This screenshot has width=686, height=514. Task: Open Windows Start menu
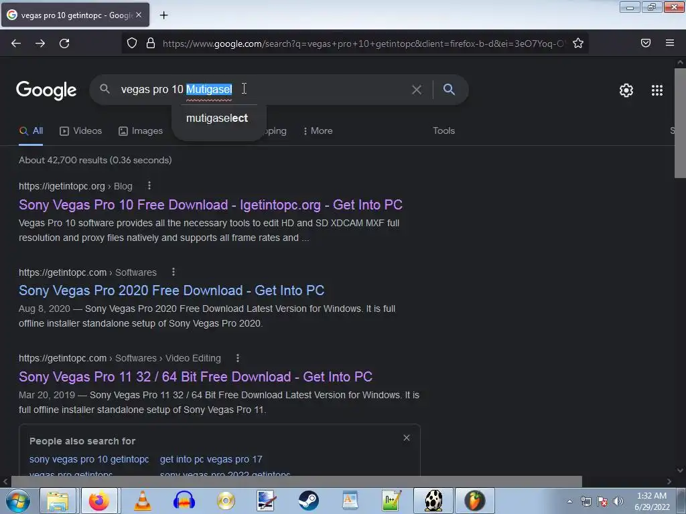(18, 501)
